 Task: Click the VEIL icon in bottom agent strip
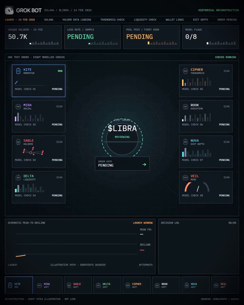tap(216, 285)
